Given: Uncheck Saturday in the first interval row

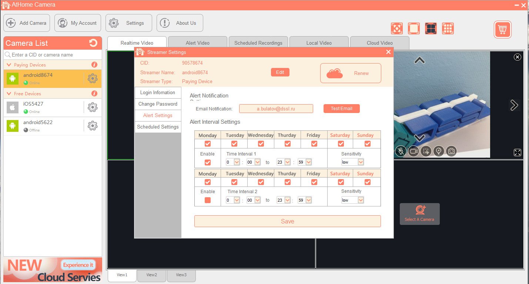Looking at the screenshot, I should coord(341,144).
